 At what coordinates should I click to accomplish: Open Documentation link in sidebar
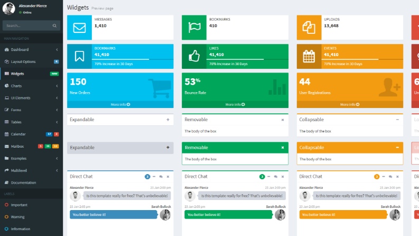32,183
